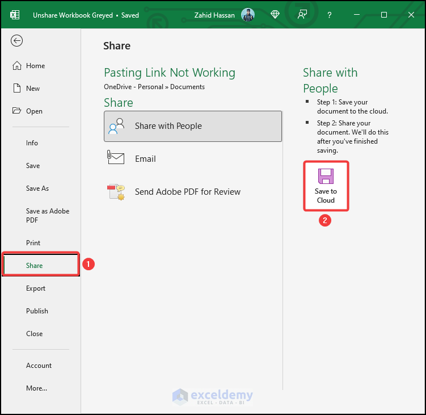The width and height of the screenshot is (426, 415).
Task: Click the Email envelope icon
Action: (x=116, y=158)
